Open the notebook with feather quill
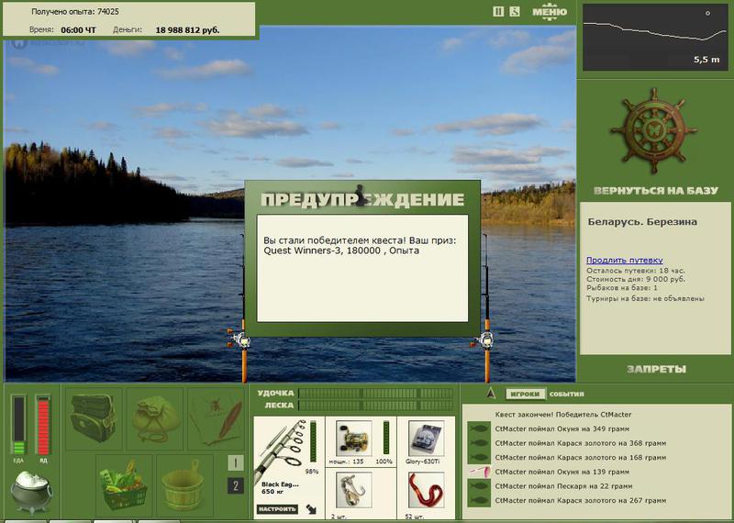The height and width of the screenshot is (523, 734). [x=217, y=418]
